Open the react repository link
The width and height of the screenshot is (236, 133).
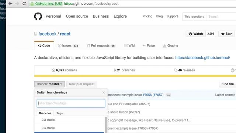(65, 34)
